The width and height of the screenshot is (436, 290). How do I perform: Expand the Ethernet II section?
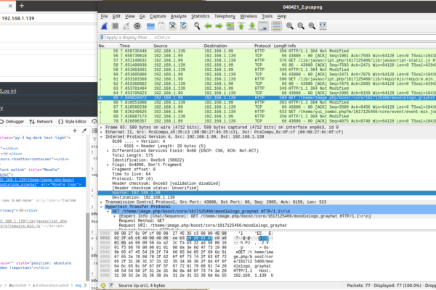click(x=102, y=132)
